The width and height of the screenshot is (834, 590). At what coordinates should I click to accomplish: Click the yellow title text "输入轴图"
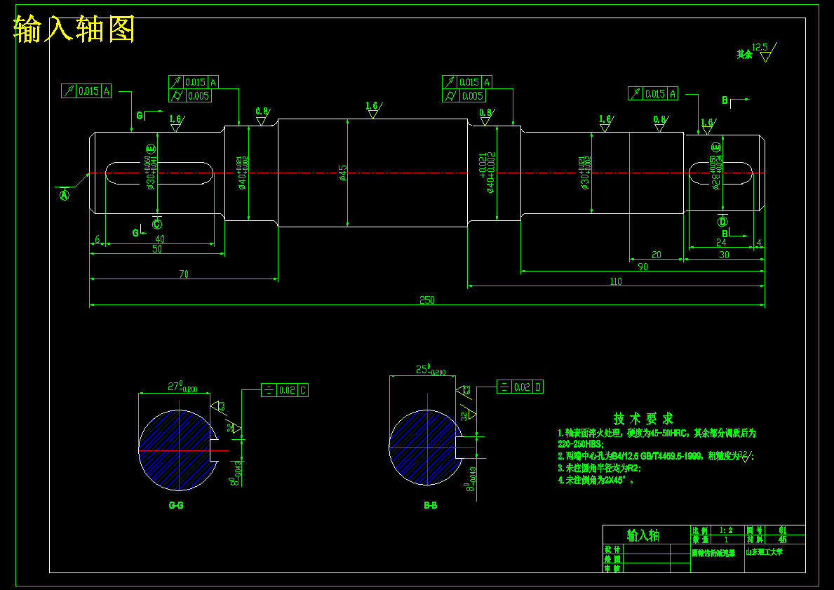point(74,29)
